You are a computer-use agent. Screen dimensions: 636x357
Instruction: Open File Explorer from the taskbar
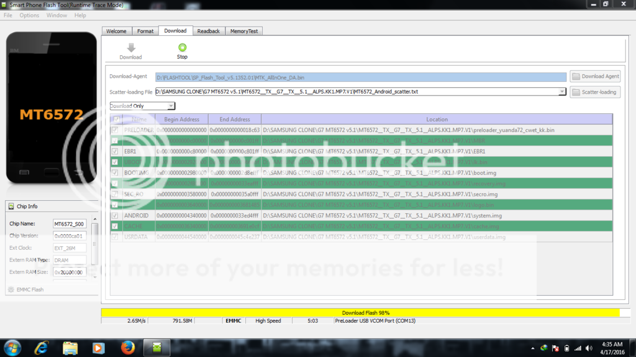click(70, 347)
